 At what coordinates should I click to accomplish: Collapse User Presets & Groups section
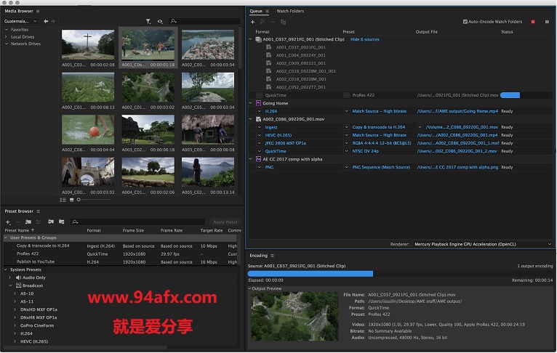click(x=6, y=238)
